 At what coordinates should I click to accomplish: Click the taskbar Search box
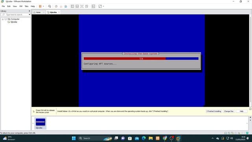point(95,138)
